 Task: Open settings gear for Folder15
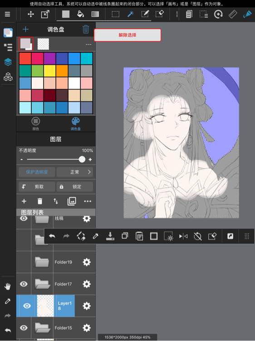[x=87, y=328]
